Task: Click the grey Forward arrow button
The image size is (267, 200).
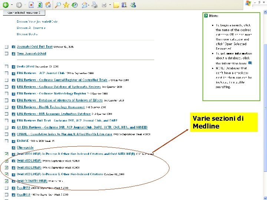Action: tap(19, 5)
